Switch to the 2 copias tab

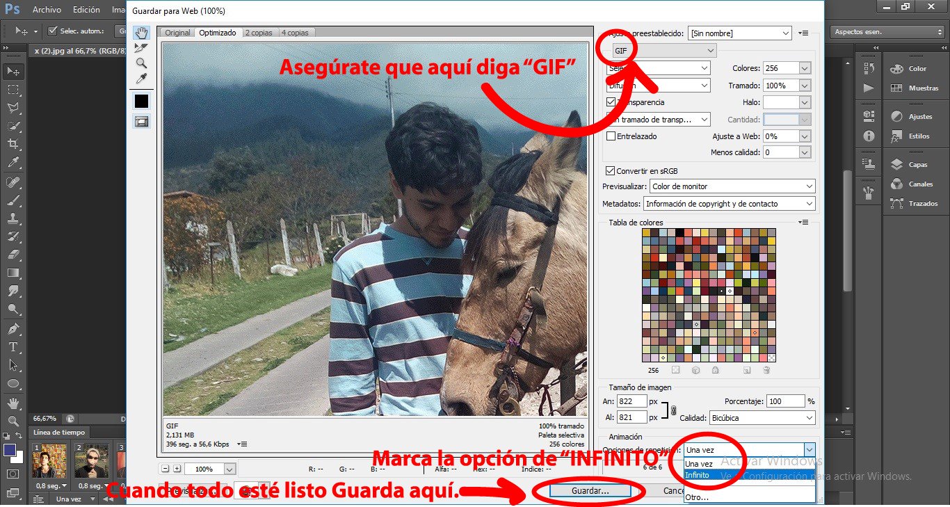pos(259,33)
